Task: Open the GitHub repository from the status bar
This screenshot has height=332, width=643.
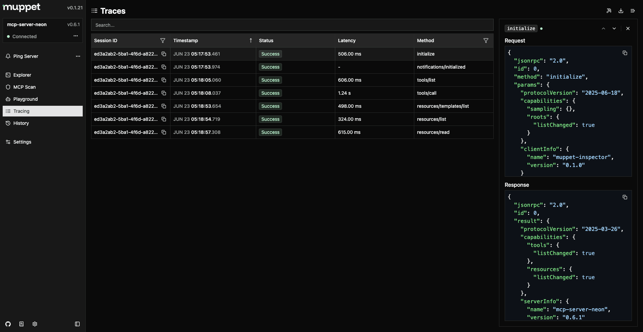Action: 8,324
